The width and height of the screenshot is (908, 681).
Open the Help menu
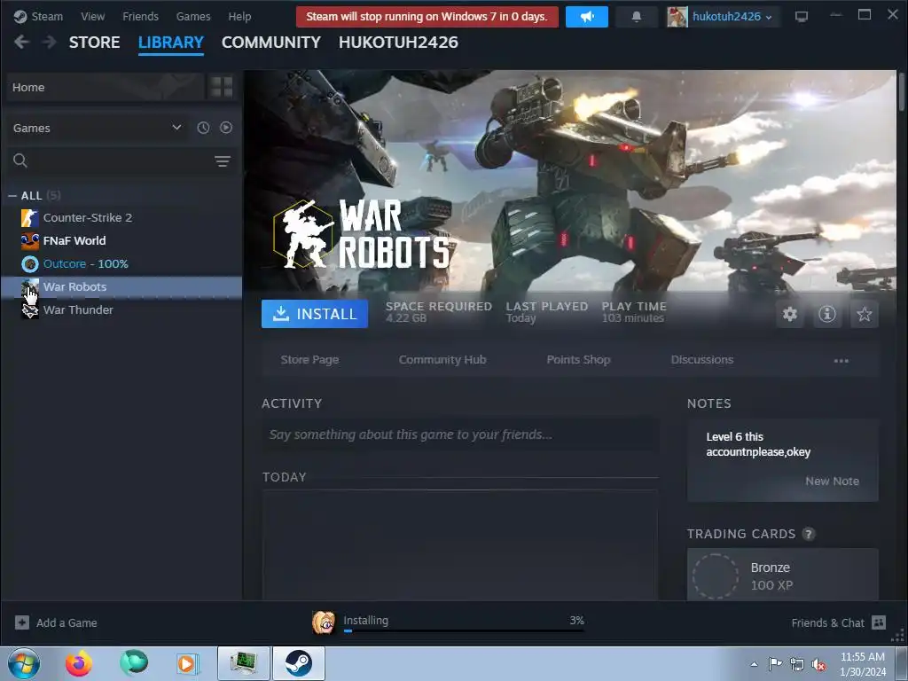tap(239, 16)
